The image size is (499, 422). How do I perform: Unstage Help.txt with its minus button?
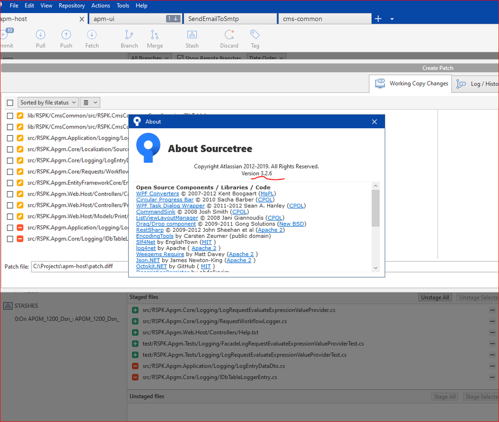(493, 333)
